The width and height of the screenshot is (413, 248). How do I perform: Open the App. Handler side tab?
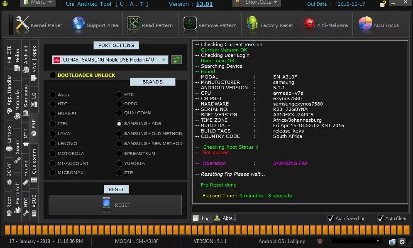click(x=9, y=94)
